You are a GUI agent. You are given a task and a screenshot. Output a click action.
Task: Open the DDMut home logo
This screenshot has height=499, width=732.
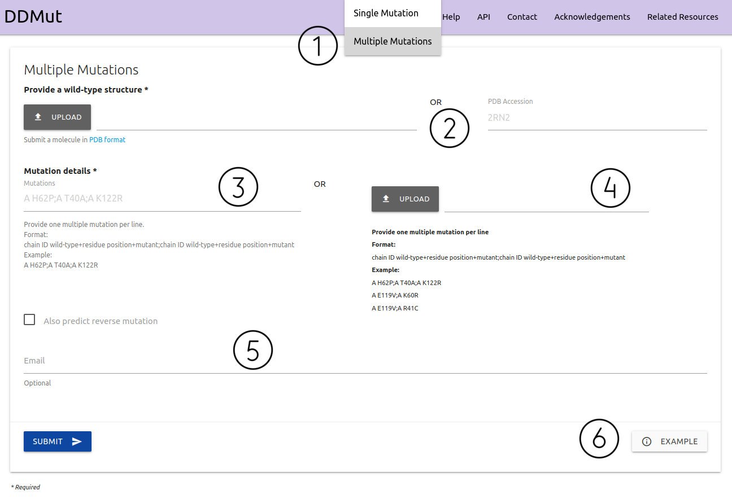pyautogui.click(x=33, y=16)
